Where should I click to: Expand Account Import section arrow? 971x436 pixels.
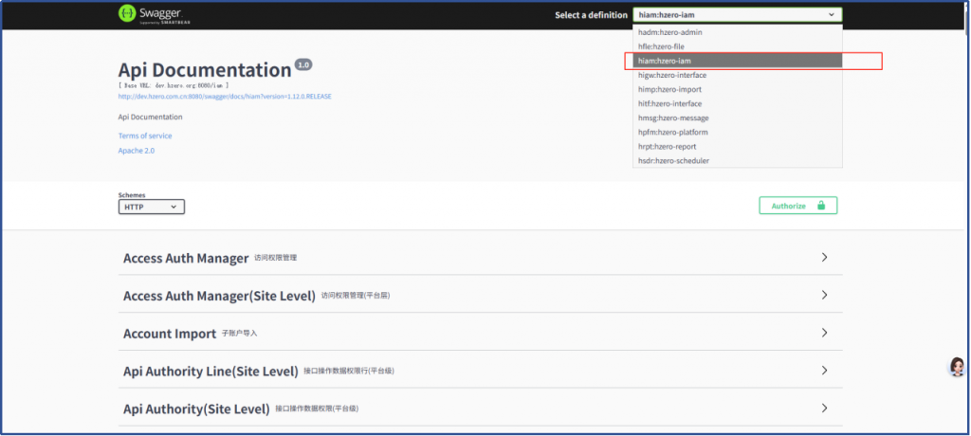click(824, 333)
